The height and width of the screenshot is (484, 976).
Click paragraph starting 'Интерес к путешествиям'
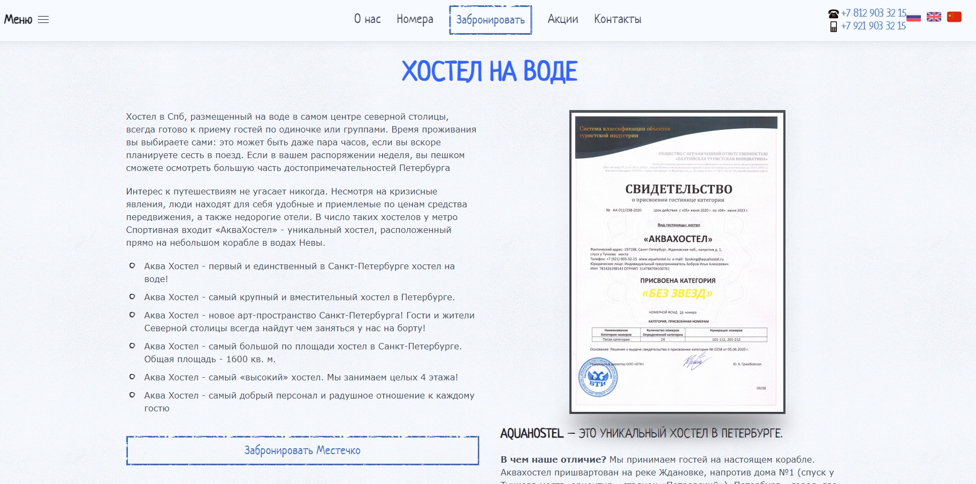(297, 217)
